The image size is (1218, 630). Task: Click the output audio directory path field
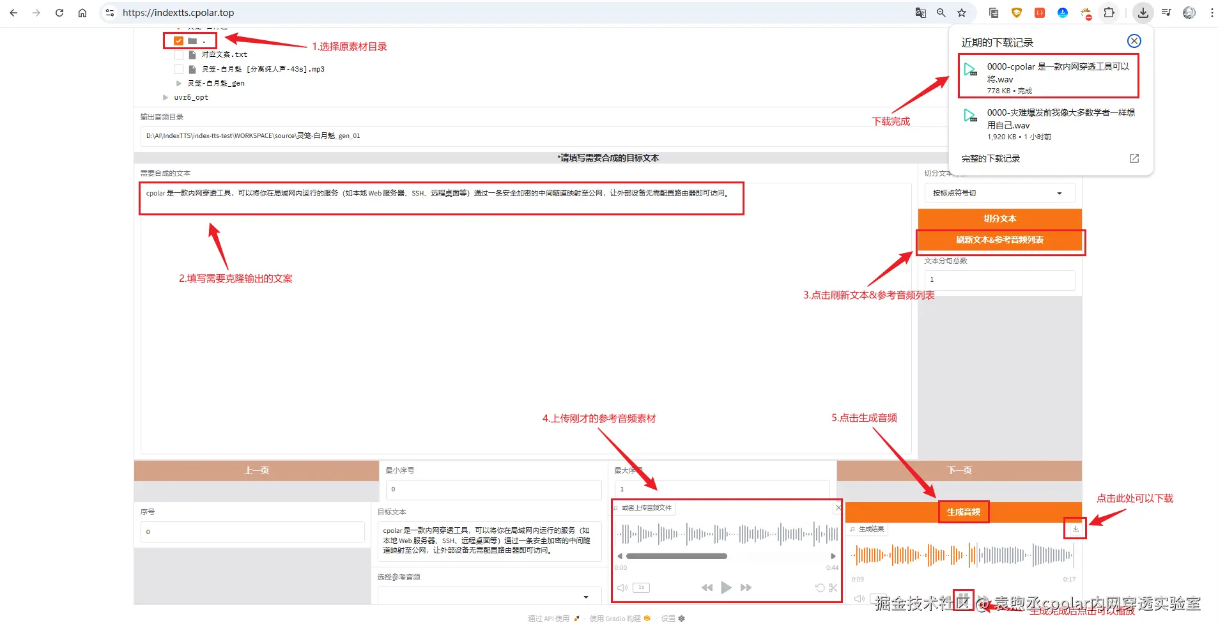point(543,136)
